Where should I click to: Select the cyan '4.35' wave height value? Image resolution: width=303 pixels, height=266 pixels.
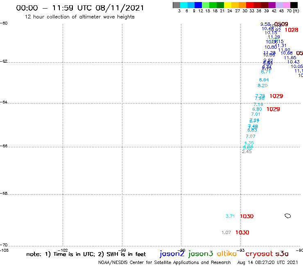coord(249,143)
